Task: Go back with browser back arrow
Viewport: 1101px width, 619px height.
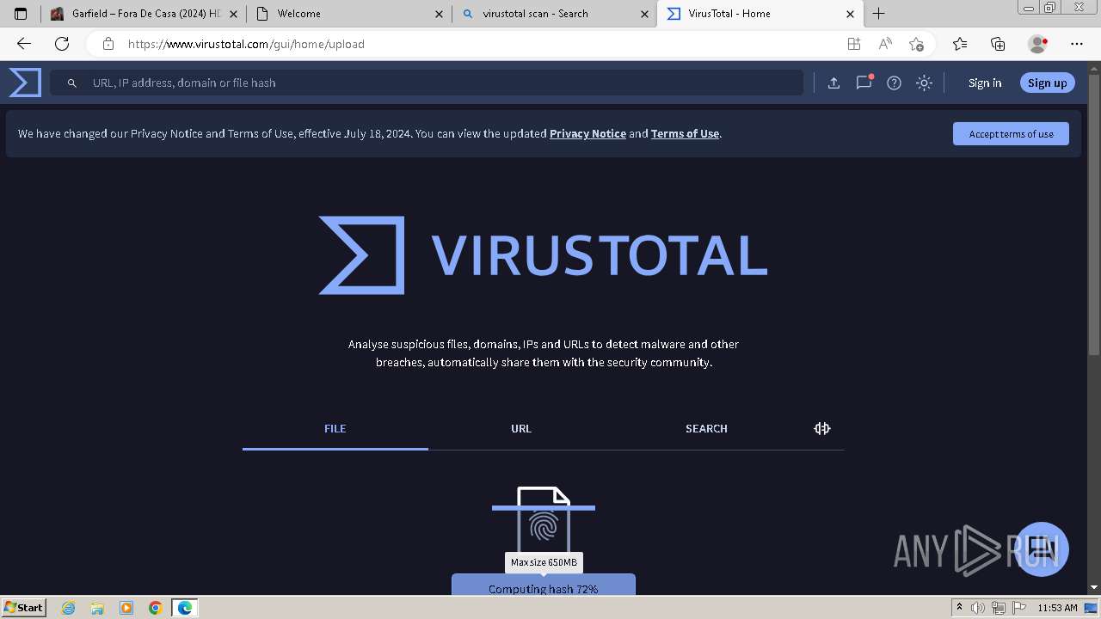Action: 24,44
